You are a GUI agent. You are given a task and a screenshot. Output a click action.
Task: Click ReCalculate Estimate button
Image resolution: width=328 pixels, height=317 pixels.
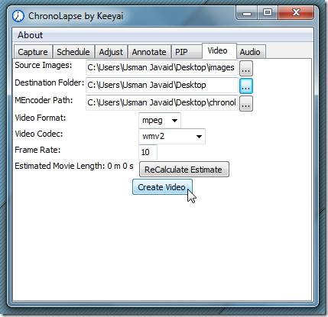pos(183,170)
